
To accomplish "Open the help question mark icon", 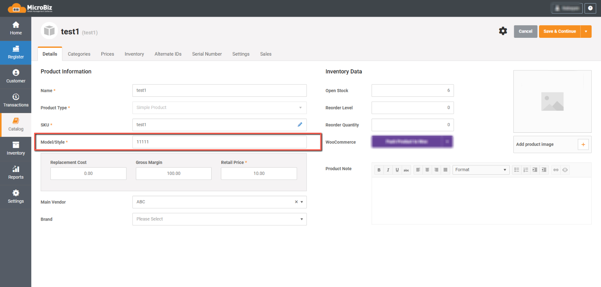I will click(590, 8).
